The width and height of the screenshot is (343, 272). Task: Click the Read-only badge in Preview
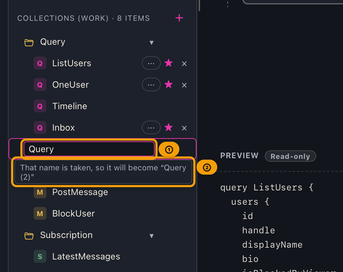290,156
